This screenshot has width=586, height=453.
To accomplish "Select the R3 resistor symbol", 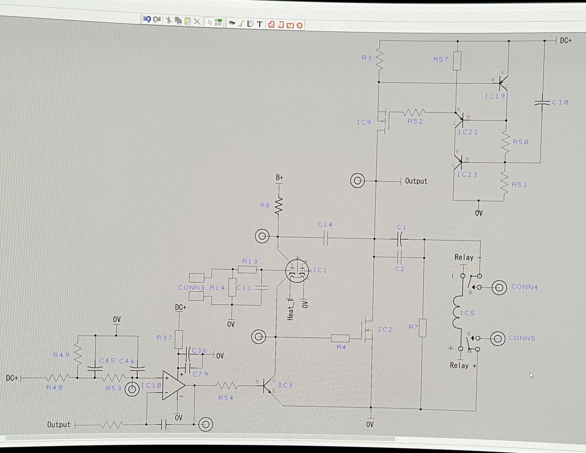I will pyautogui.click(x=379, y=59).
